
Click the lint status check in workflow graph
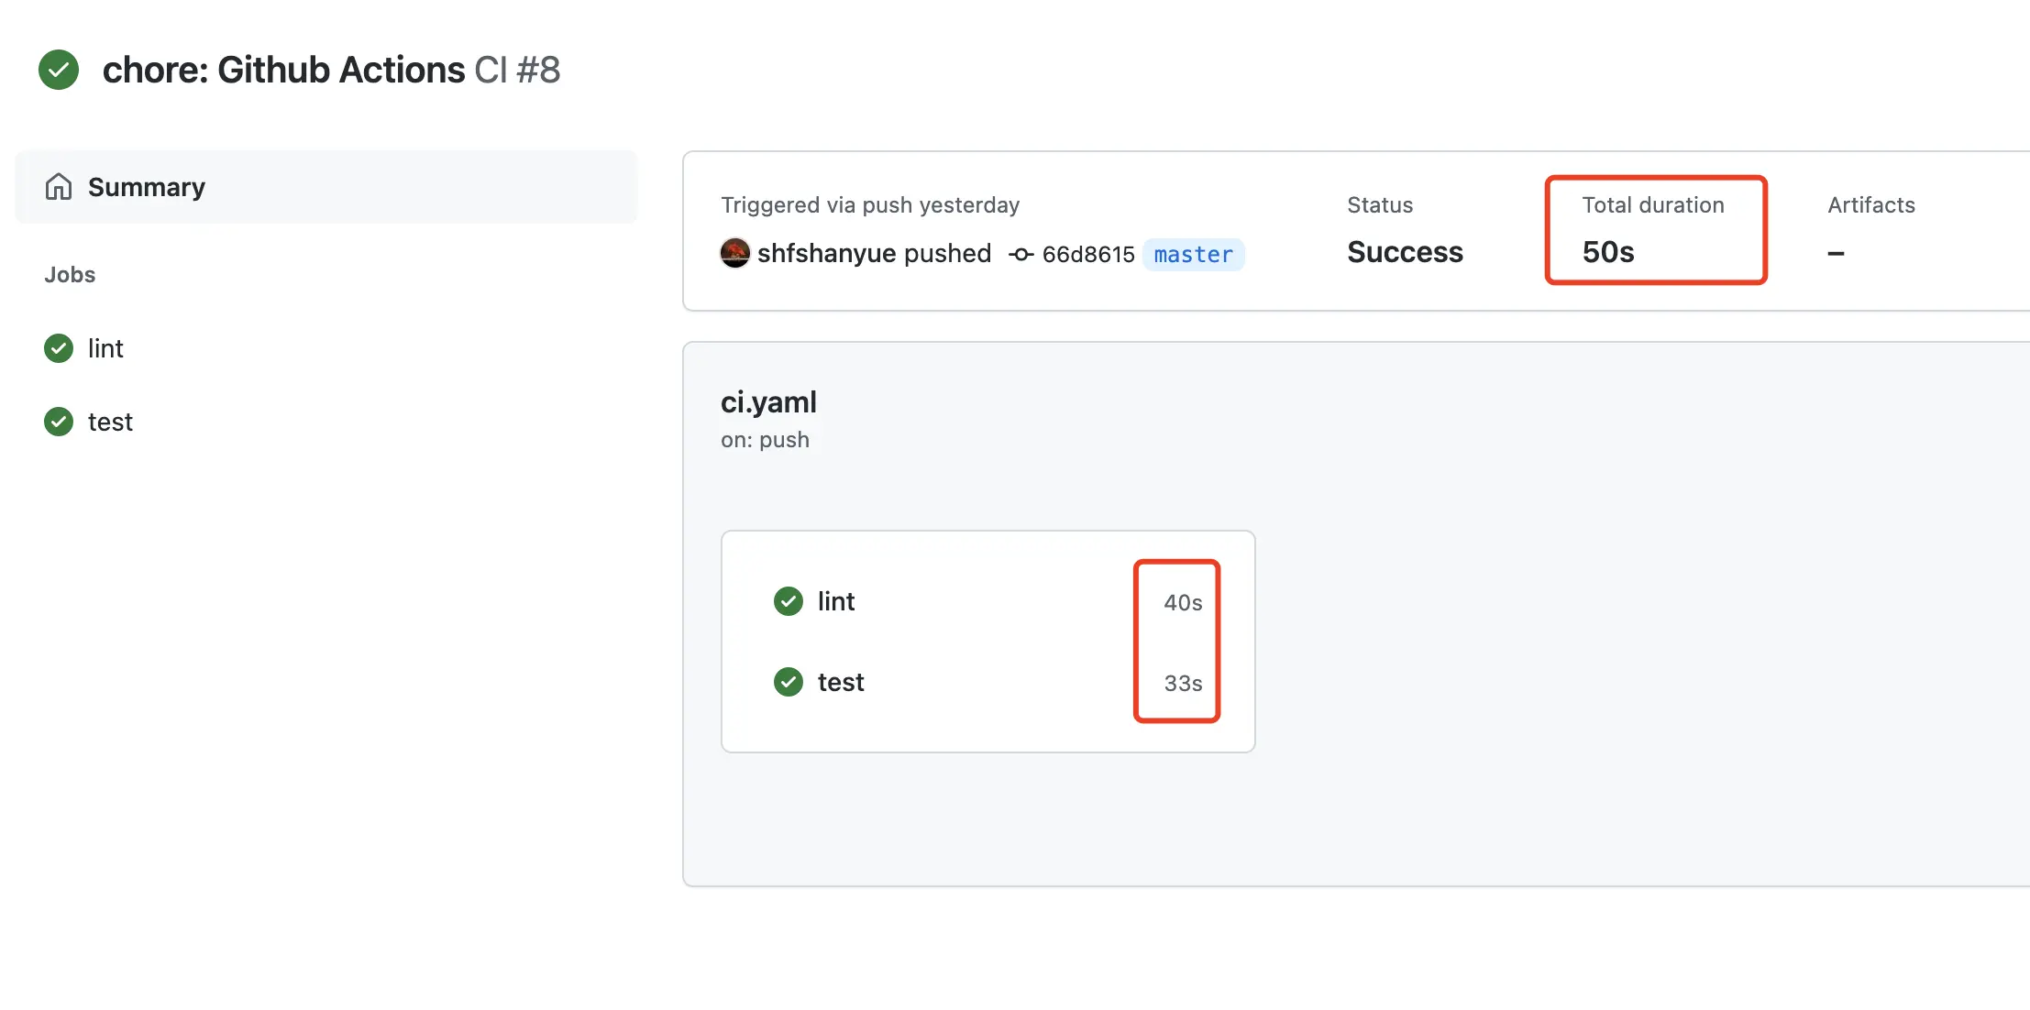(789, 601)
